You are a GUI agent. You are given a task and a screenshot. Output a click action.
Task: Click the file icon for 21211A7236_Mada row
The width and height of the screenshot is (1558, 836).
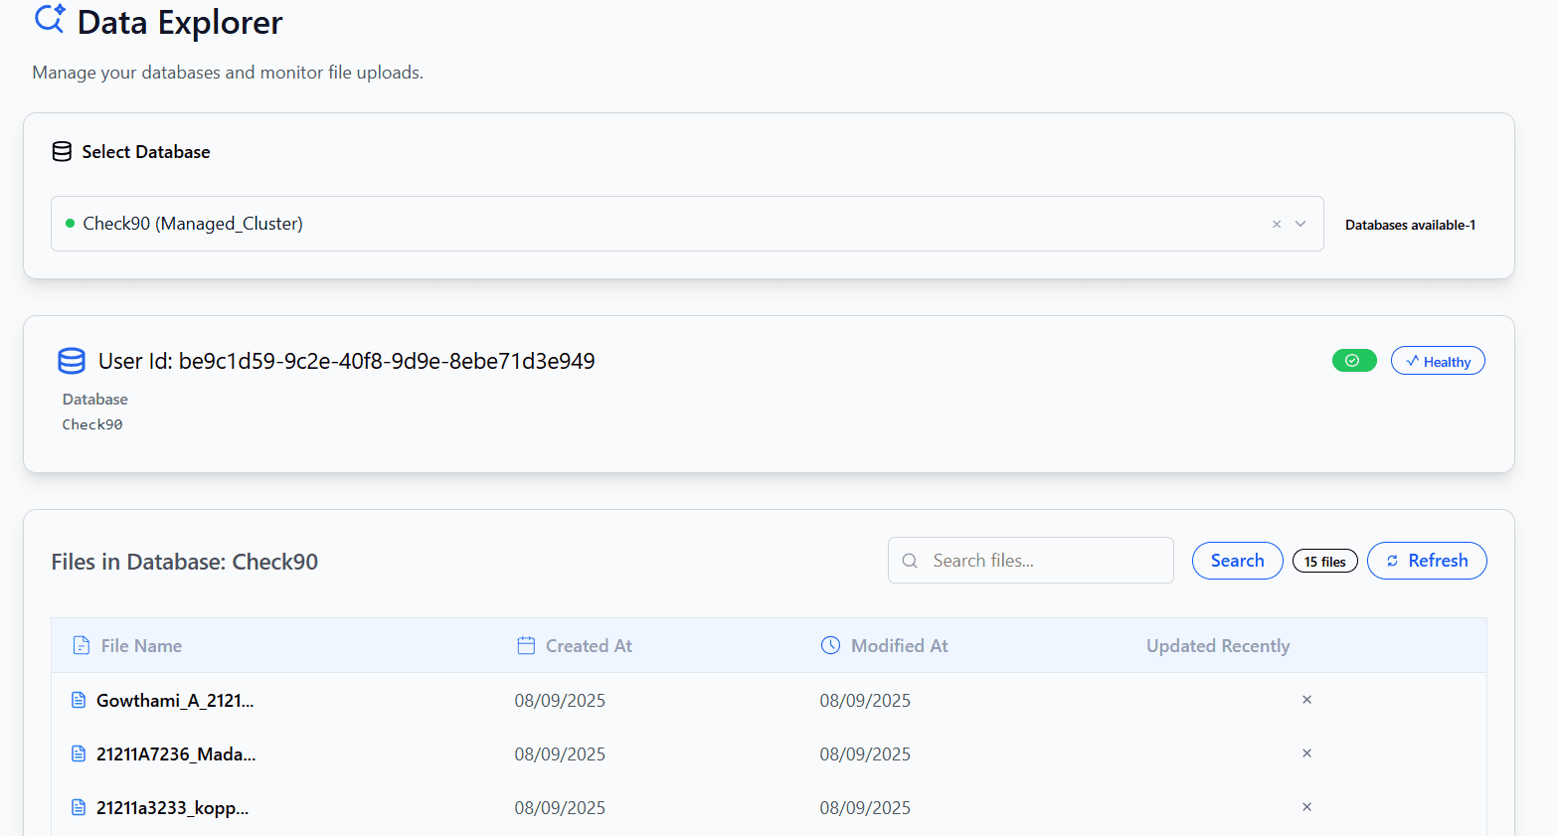tap(79, 754)
